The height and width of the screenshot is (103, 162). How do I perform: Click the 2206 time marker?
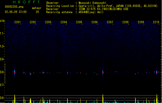pyautogui.click(x=95, y=22)
